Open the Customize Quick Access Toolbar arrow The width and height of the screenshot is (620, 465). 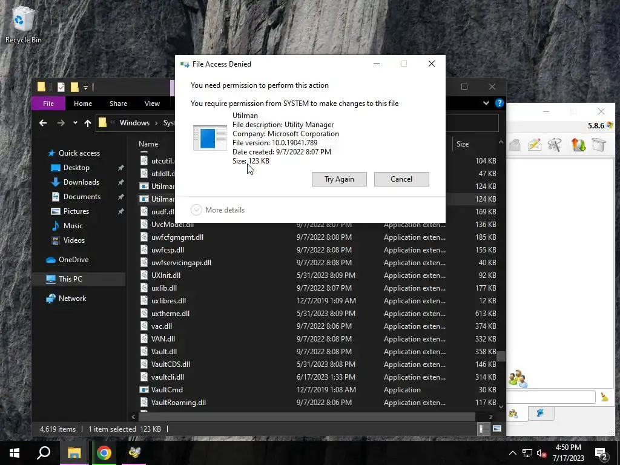click(x=85, y=87)
